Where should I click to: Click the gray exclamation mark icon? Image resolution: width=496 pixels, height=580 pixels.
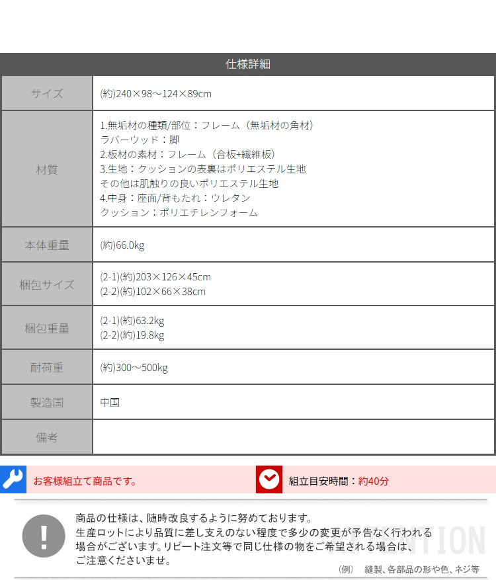click(44, 535)
